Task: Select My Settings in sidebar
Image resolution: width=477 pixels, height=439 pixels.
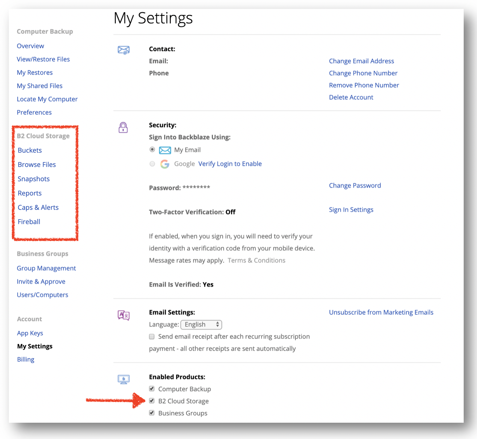Action: click(35, 346)
